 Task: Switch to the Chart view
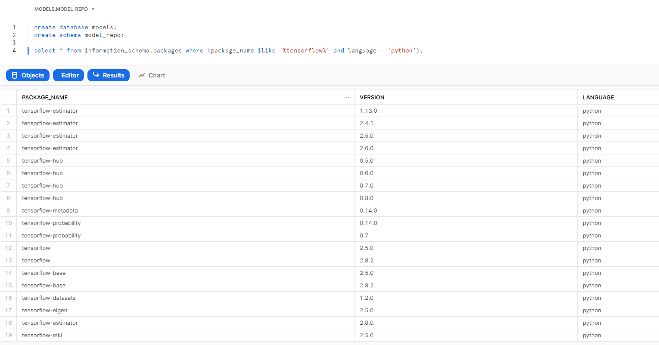click(x=152, y=75)
